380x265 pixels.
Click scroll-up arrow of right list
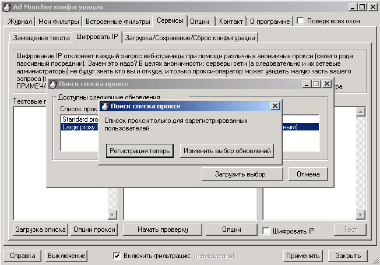tap(361, 112)
